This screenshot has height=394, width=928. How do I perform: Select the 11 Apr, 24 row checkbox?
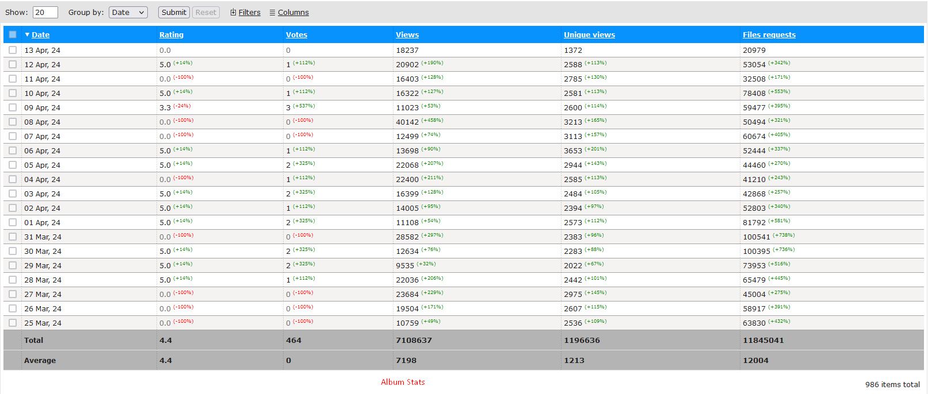coord(13,79)
